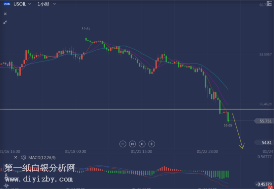Collapse the chart with the shrink arrows icon

[x=5, y=22]
